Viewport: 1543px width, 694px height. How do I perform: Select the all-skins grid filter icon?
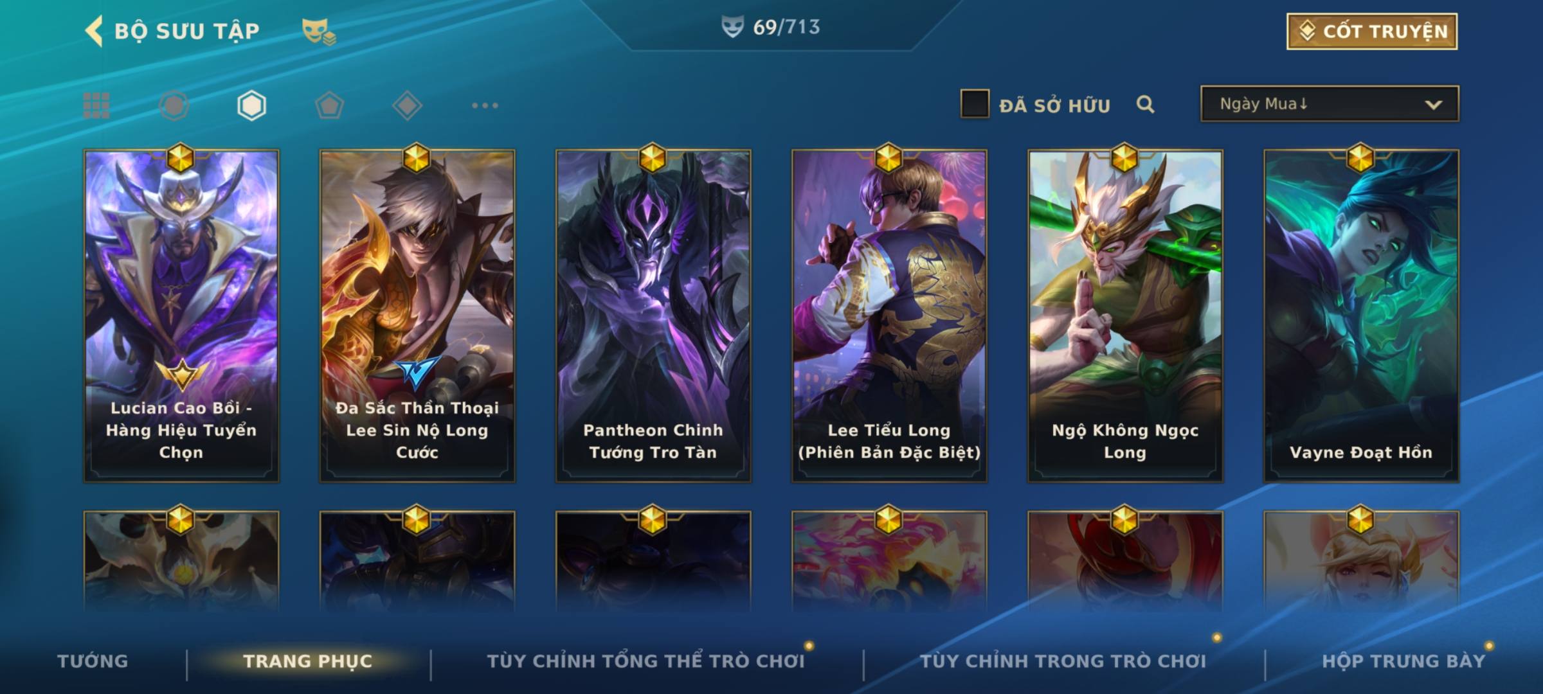96,105
